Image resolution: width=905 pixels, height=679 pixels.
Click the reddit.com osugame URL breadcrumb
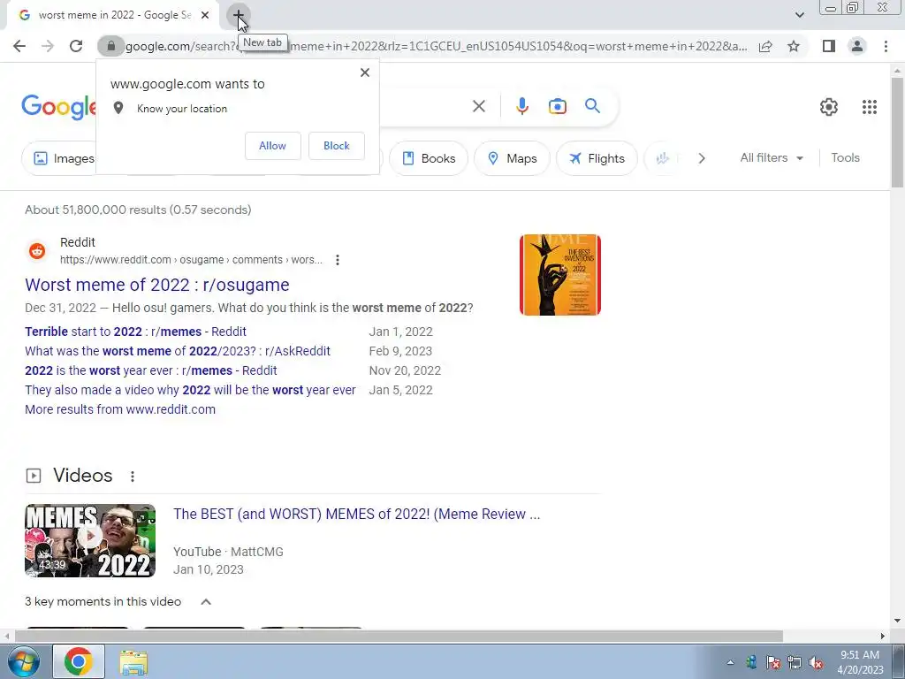[x=191, y=260]
